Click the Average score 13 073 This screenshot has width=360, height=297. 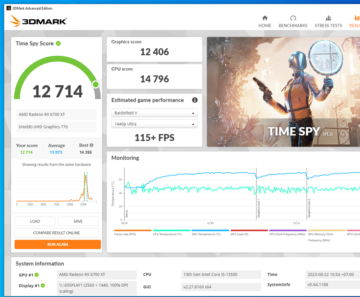(x=56, y=152)
